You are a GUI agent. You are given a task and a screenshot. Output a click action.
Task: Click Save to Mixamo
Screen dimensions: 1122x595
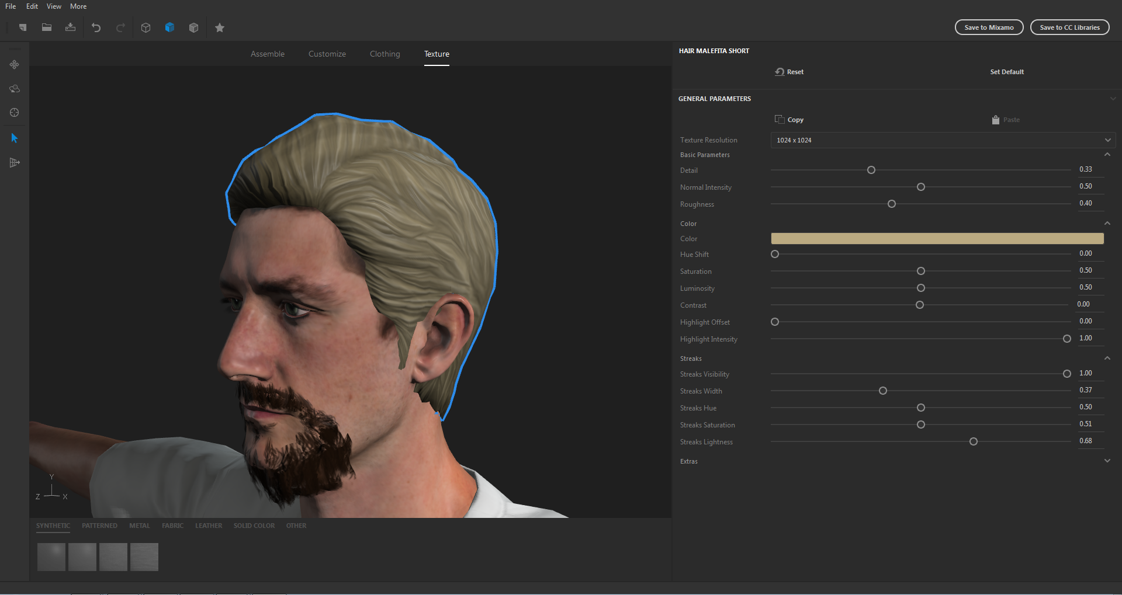tap(988, 27)
